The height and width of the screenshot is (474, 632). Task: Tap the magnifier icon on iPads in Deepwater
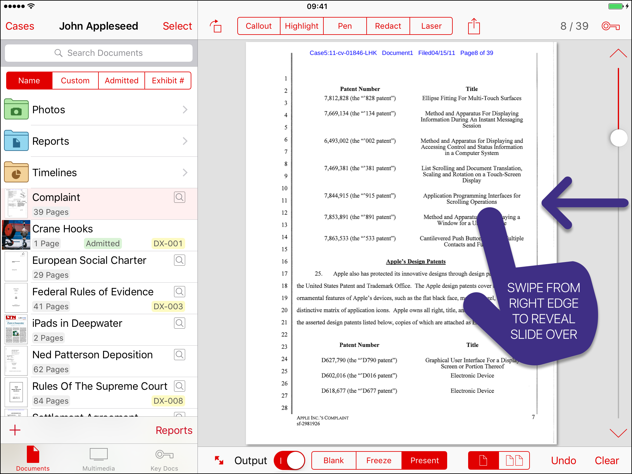pyautogui.click(x=180, y=323)
